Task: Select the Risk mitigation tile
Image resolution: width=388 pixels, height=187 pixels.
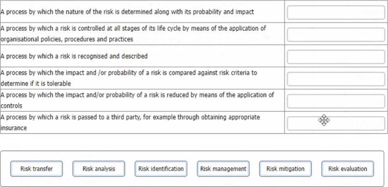Action: click(x=285, y=169)
